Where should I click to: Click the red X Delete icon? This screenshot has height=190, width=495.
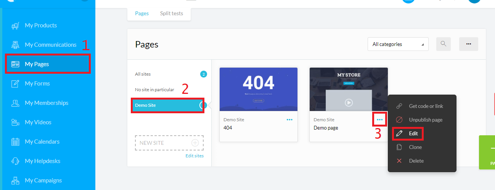(399, 161)
